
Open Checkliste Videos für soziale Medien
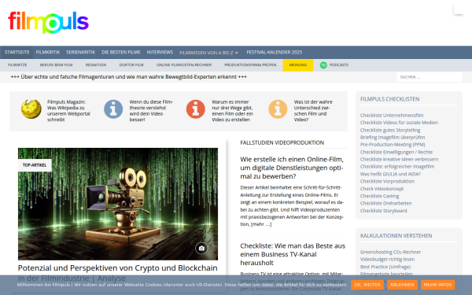coord(399,123)
